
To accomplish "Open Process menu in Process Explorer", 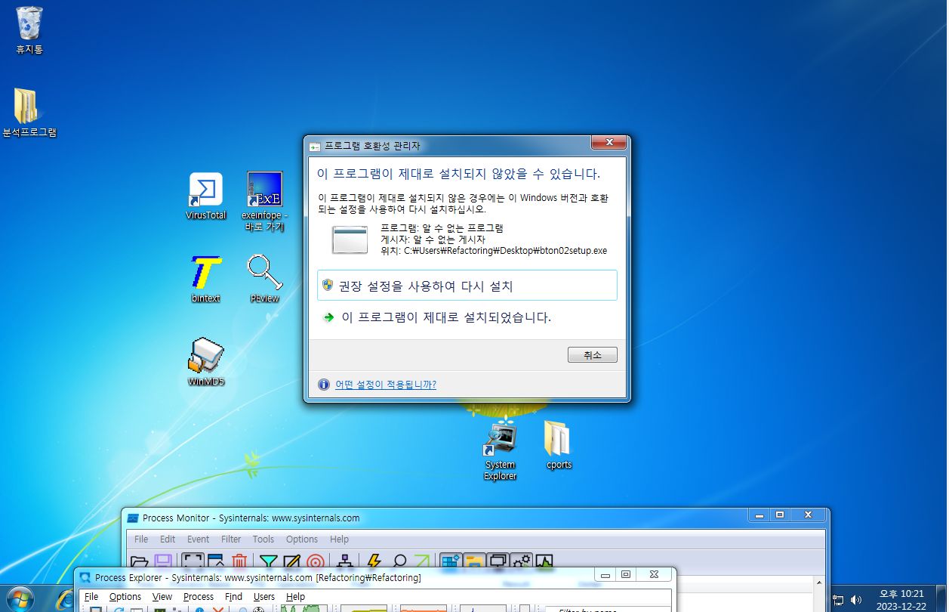I will pos(199,596).
